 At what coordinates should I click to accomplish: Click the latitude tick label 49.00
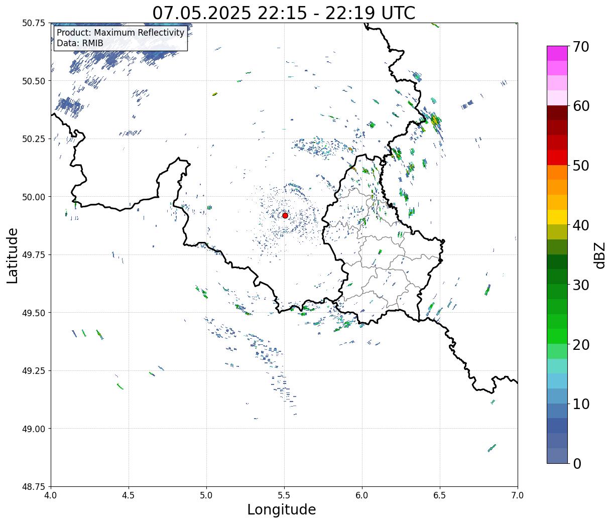(34, 429)
